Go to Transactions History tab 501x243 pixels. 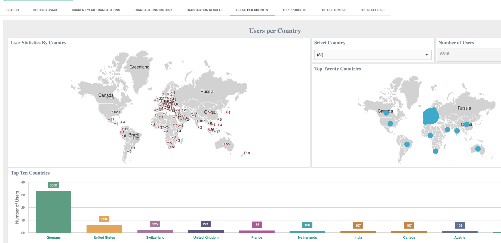click(153, 10)
